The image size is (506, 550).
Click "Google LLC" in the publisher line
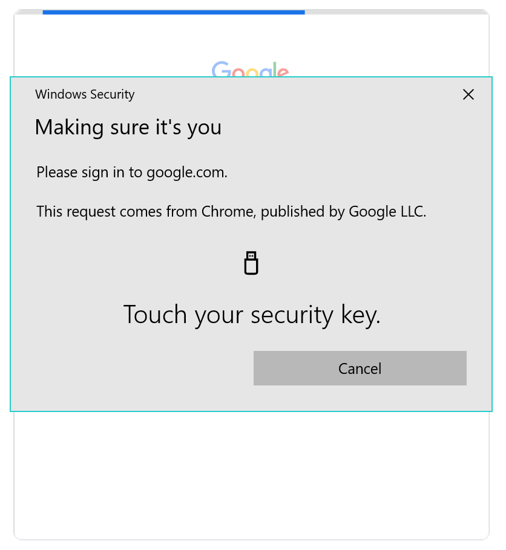pyautogui.click(x=387, y=212)
